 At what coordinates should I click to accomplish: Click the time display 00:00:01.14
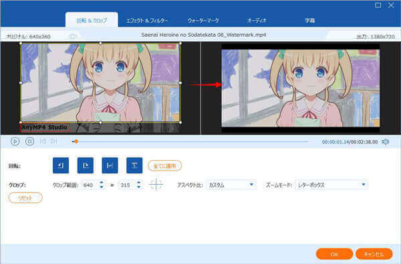336,142
